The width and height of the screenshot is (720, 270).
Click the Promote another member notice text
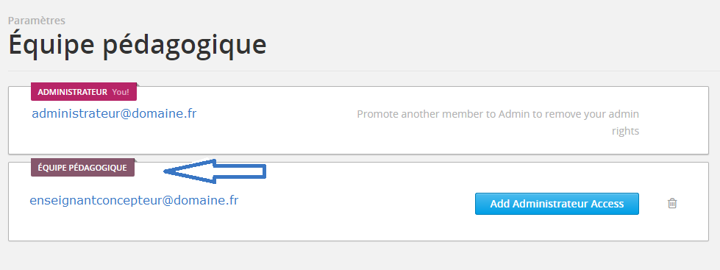498,122
